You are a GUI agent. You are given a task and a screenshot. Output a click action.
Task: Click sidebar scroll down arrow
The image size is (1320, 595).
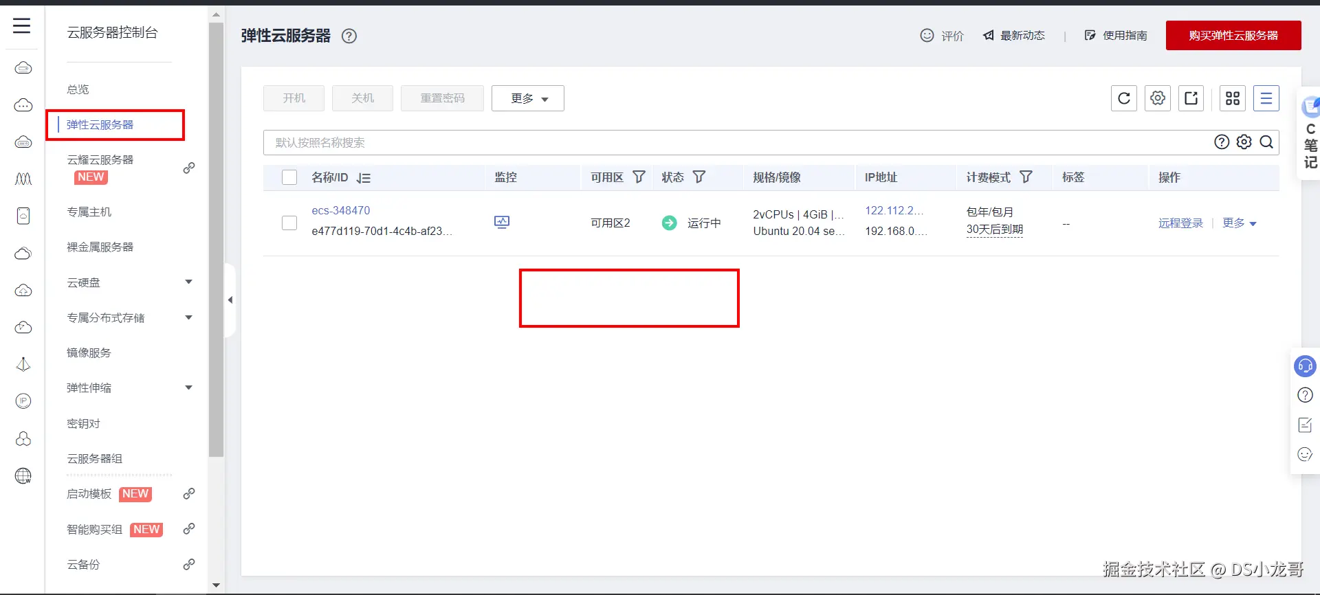pos(217,585)
